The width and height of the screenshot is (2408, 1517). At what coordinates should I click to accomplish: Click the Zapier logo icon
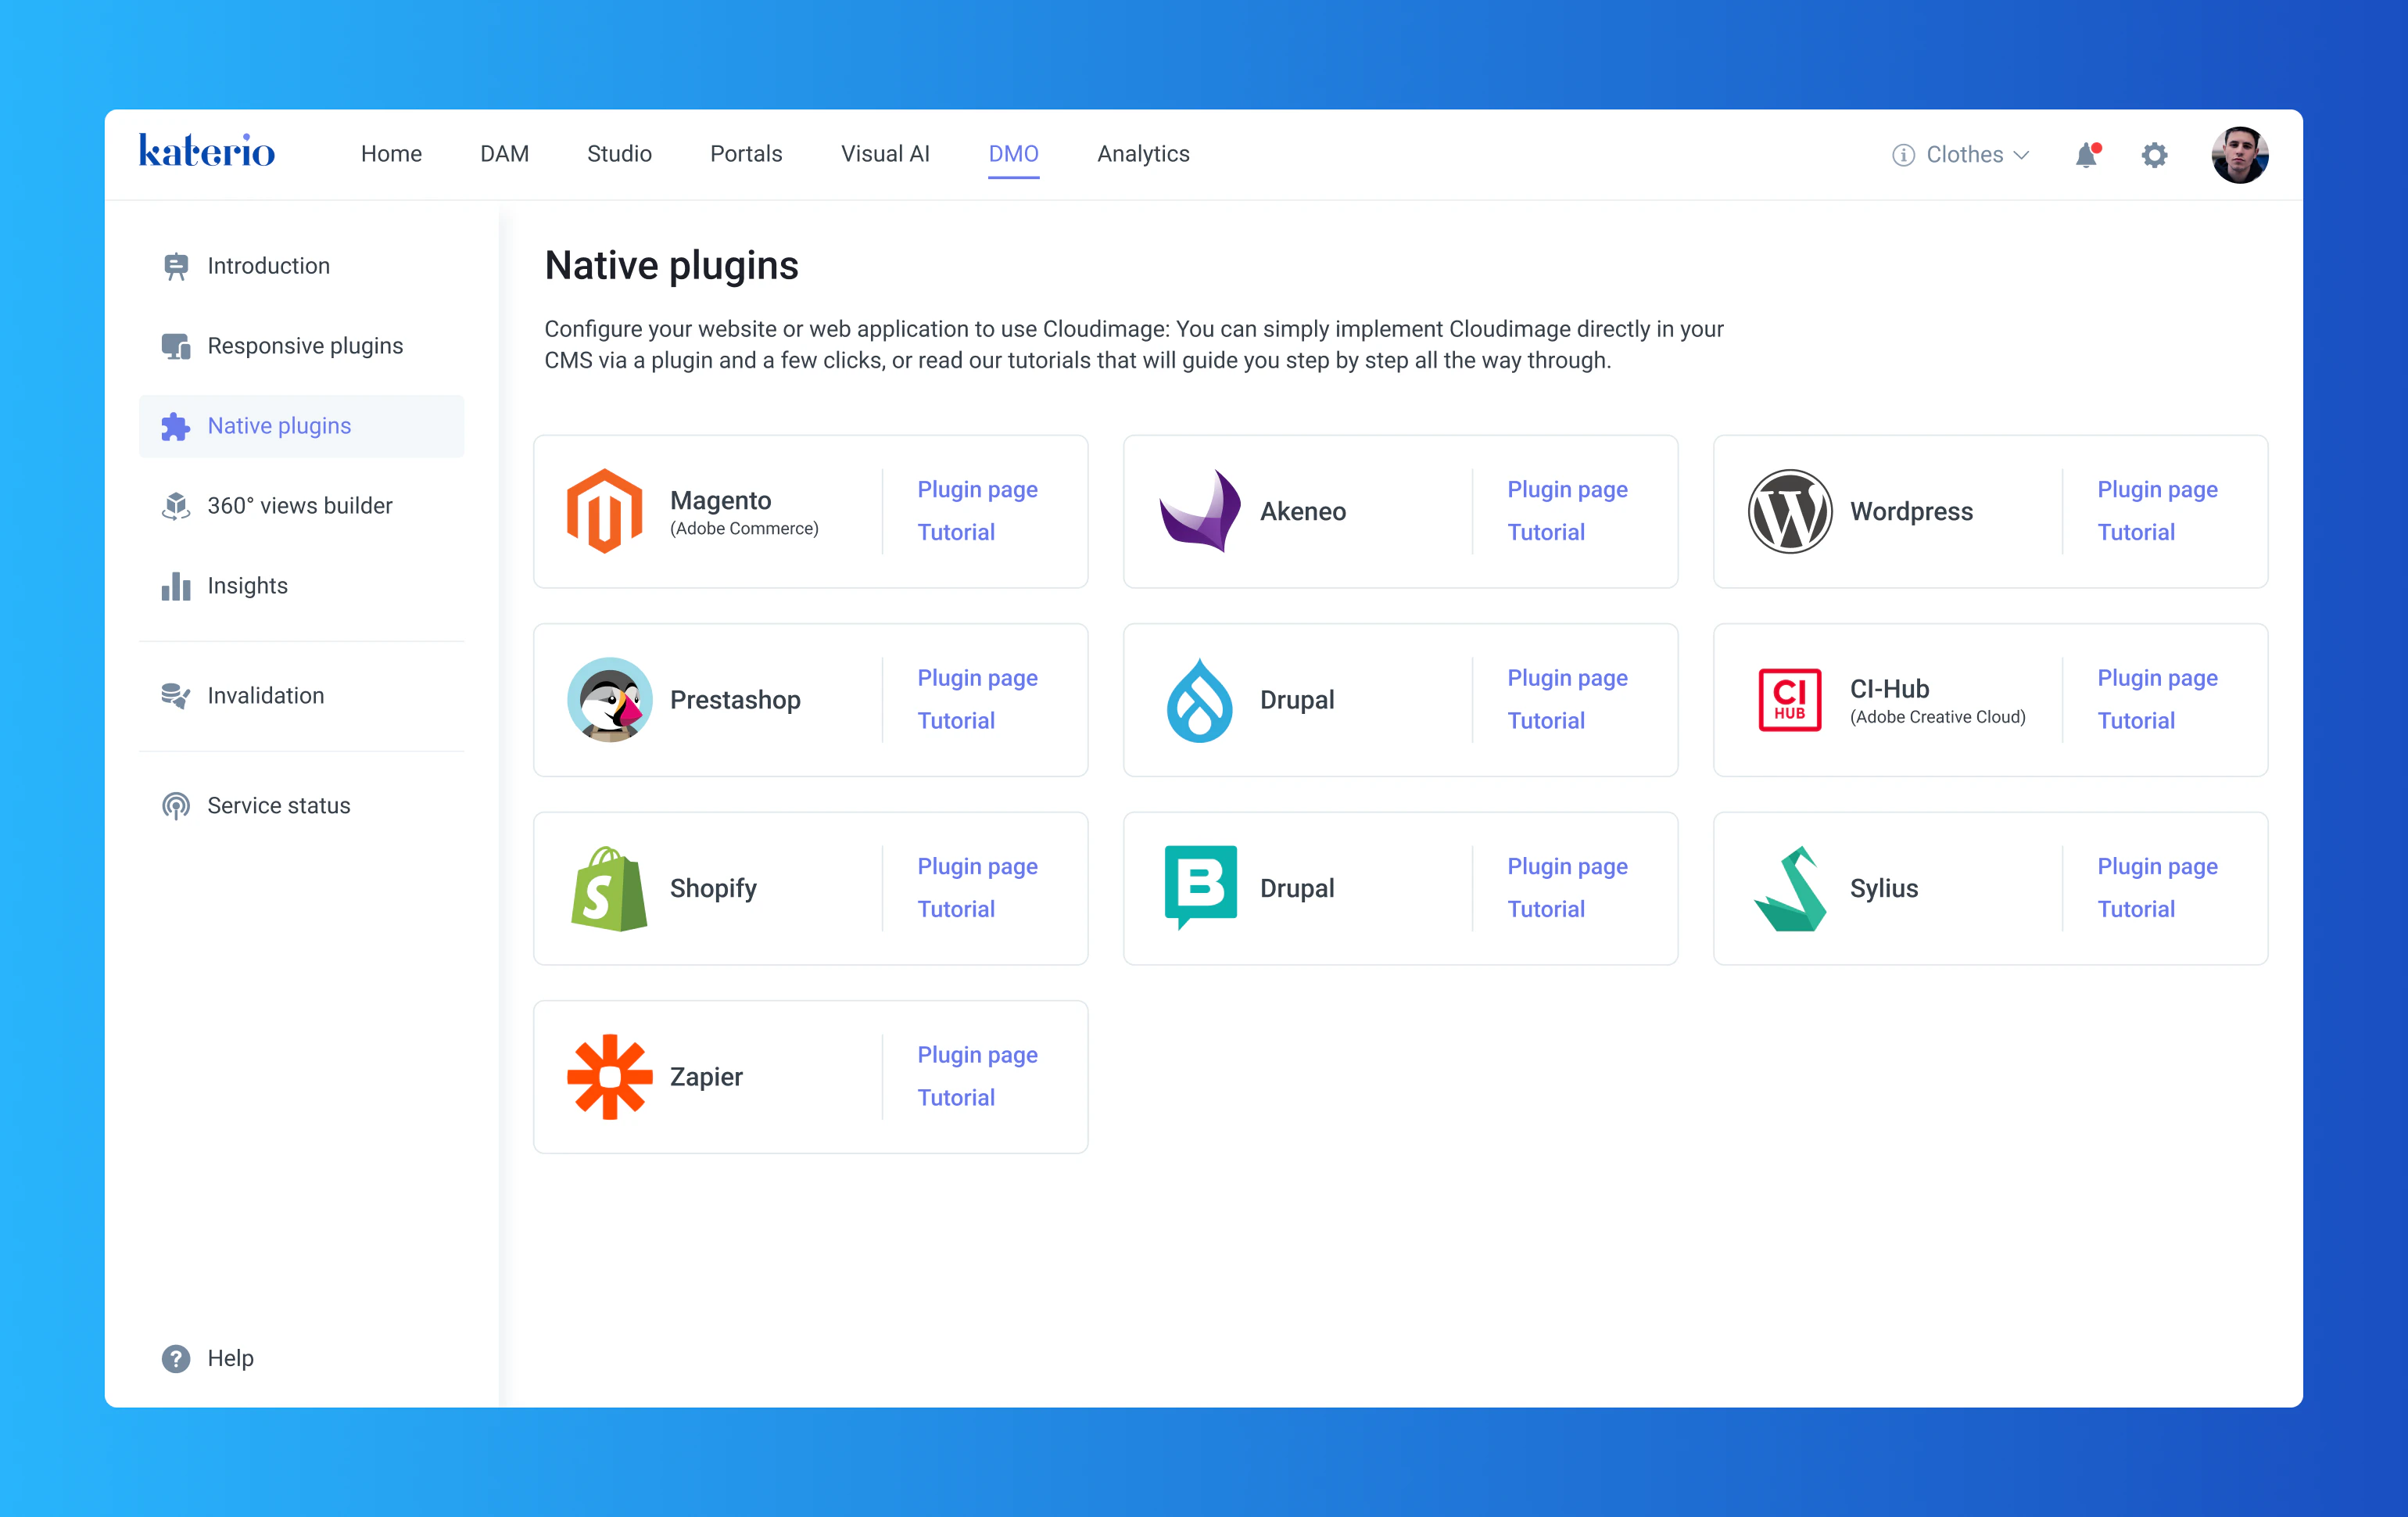(x=610, y=1077)
